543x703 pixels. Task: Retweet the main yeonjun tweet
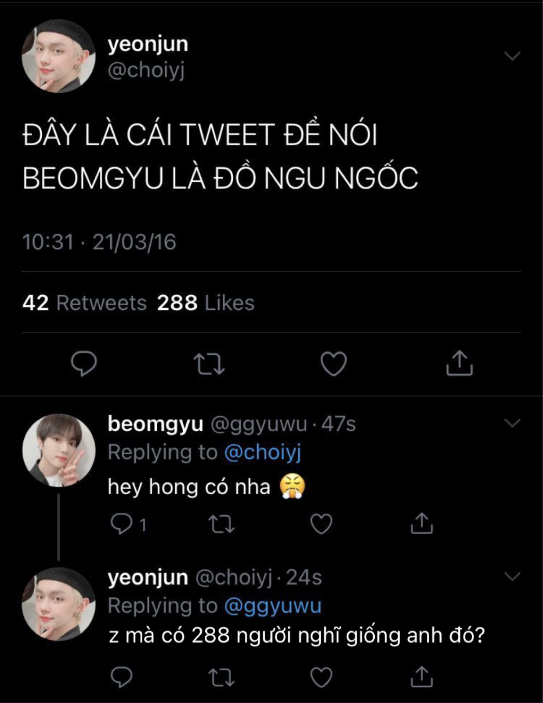tap(209, 364)
